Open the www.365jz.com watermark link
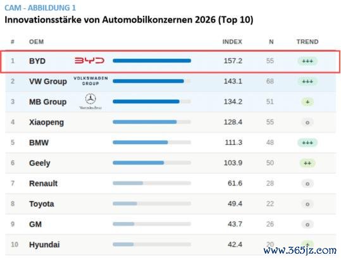Screen dimensions: 341x260 [x=300, y=251]
